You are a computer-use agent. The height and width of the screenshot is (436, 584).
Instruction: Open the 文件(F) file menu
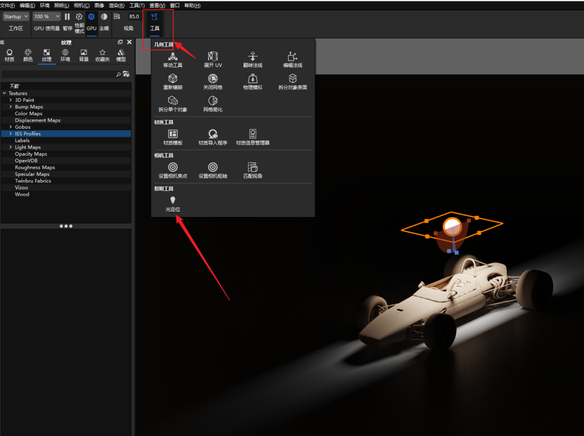pos(8,5)
